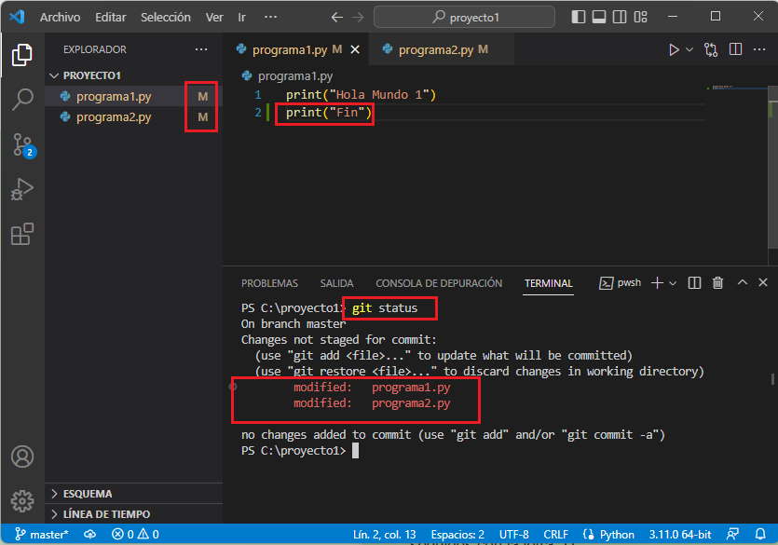Image resolution: width=778 pixels, height=545 pixels.
Task: Run Python file play button
Action: pyautogui.click(x=674, y=49)
